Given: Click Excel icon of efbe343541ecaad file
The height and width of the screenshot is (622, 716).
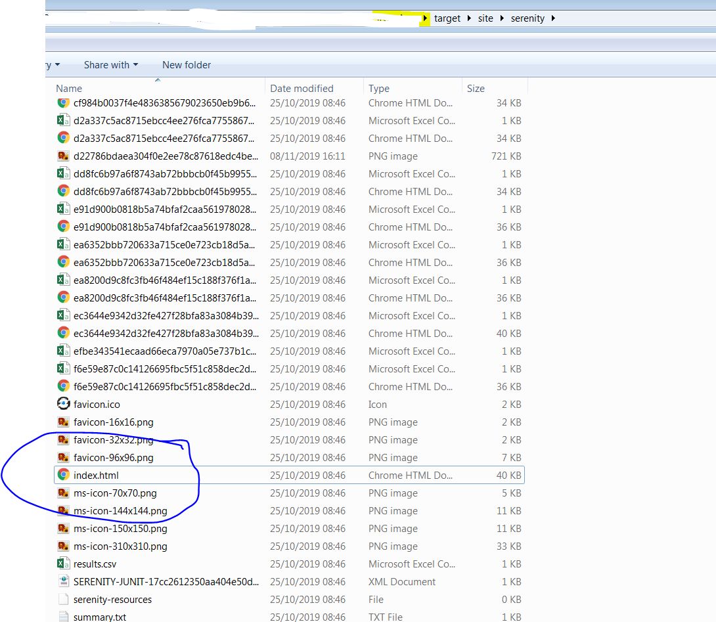Looking at the screenshot, I should (64, 351).
